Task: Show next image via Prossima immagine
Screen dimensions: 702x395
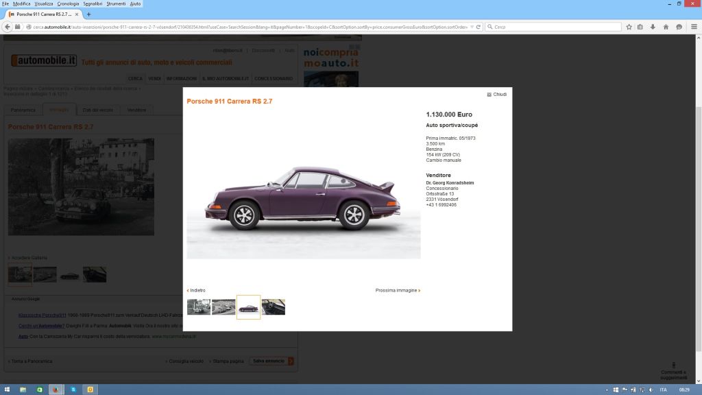Action: (x=398, y=290)
